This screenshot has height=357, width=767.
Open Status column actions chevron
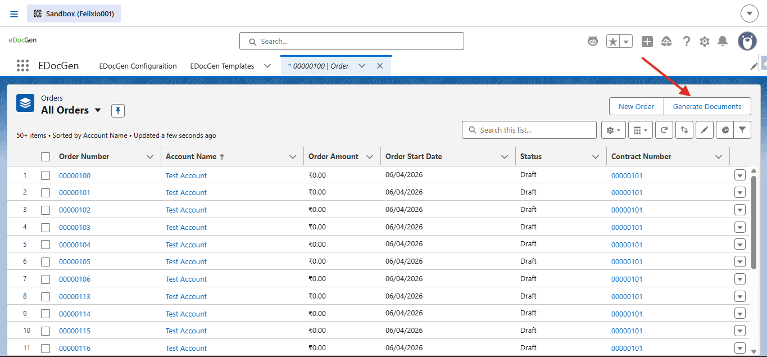tap(596, 157)
